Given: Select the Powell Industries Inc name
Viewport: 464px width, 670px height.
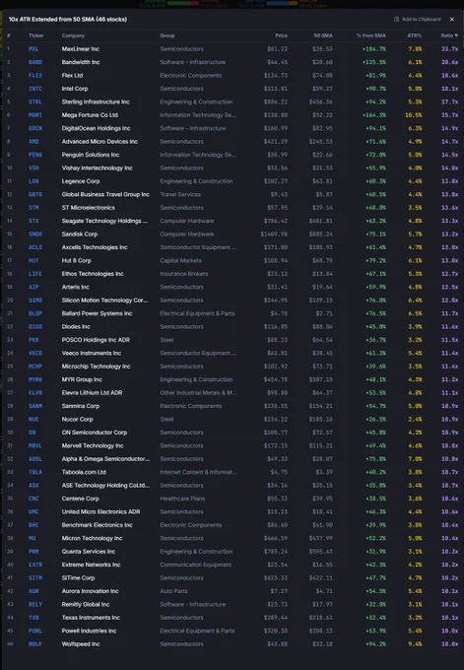Looking at the screenshot, I should [89, 632].
